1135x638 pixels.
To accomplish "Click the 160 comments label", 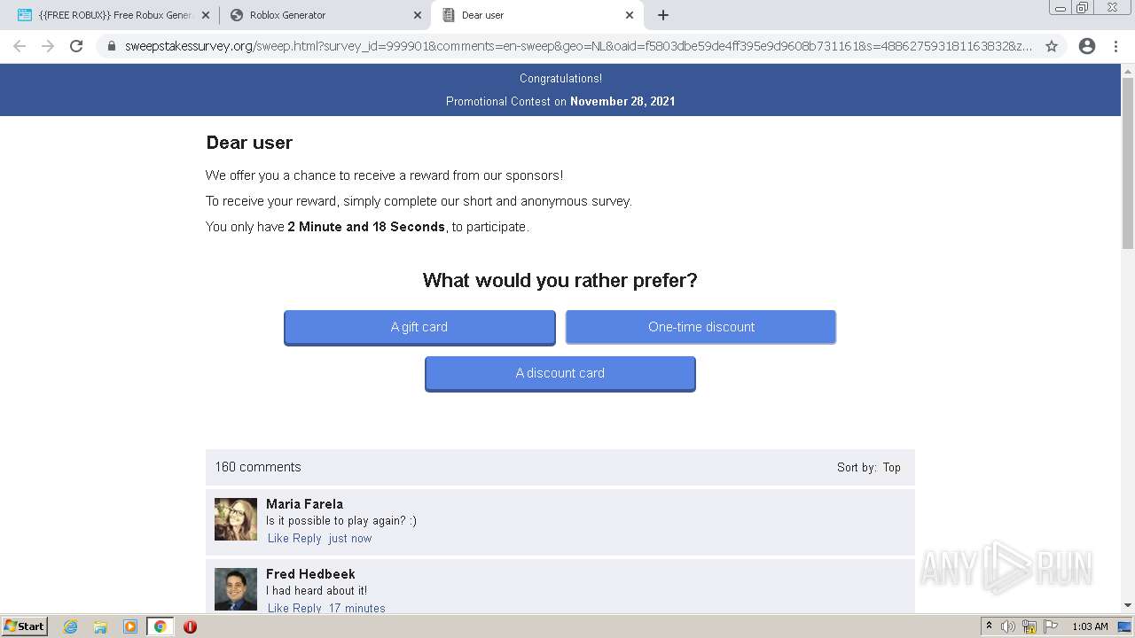I will [257, 467].
